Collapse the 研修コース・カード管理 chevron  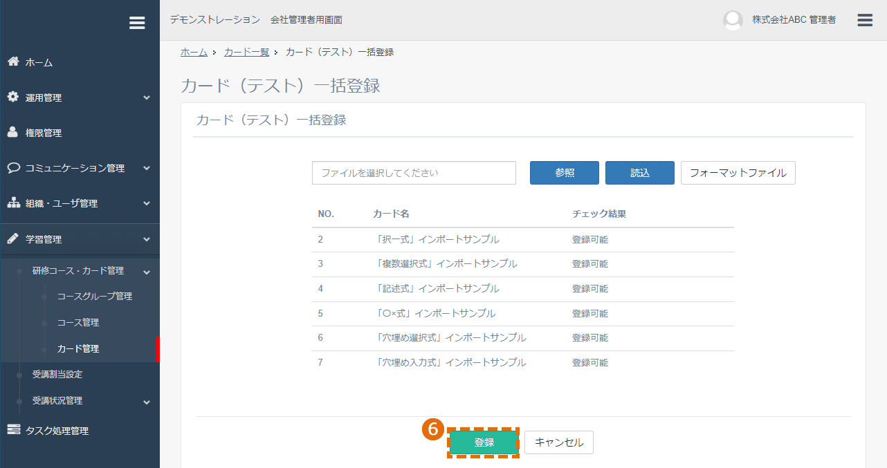(x=147, y=272)
